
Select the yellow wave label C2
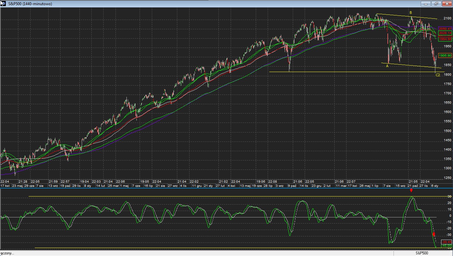coord(438,75)
